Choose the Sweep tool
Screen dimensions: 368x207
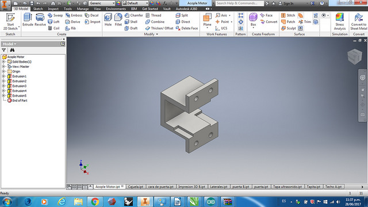pyautogui.click(x=55, y=16)
